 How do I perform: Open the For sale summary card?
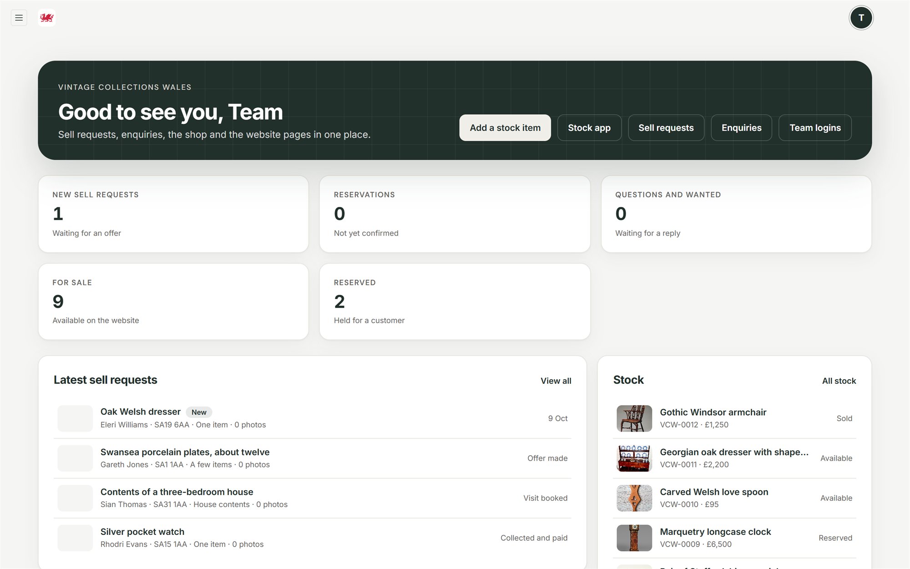pos(173,301)
